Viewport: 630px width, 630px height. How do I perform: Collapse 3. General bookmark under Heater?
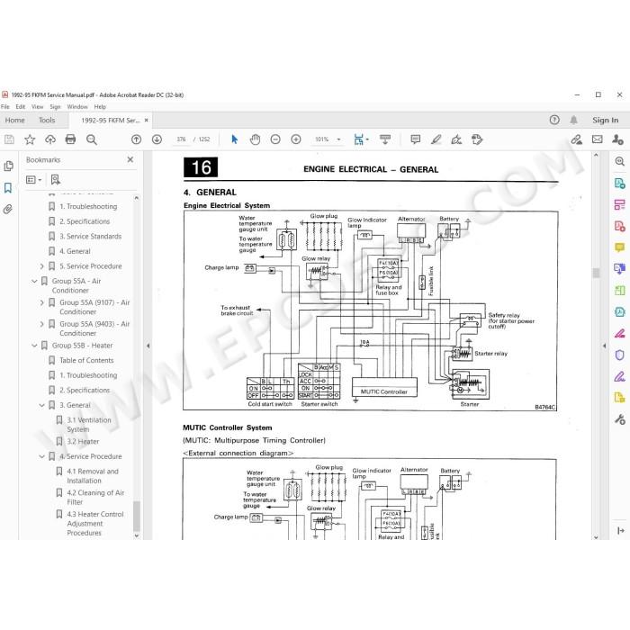[41, 405]
